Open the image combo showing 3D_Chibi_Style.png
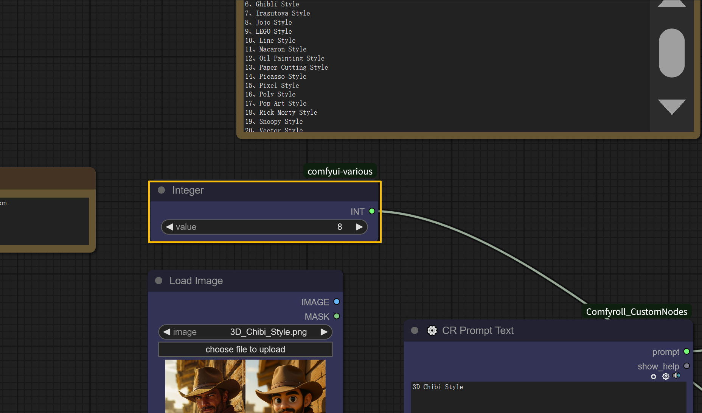702x413 pixels. (x=245, y=332)
